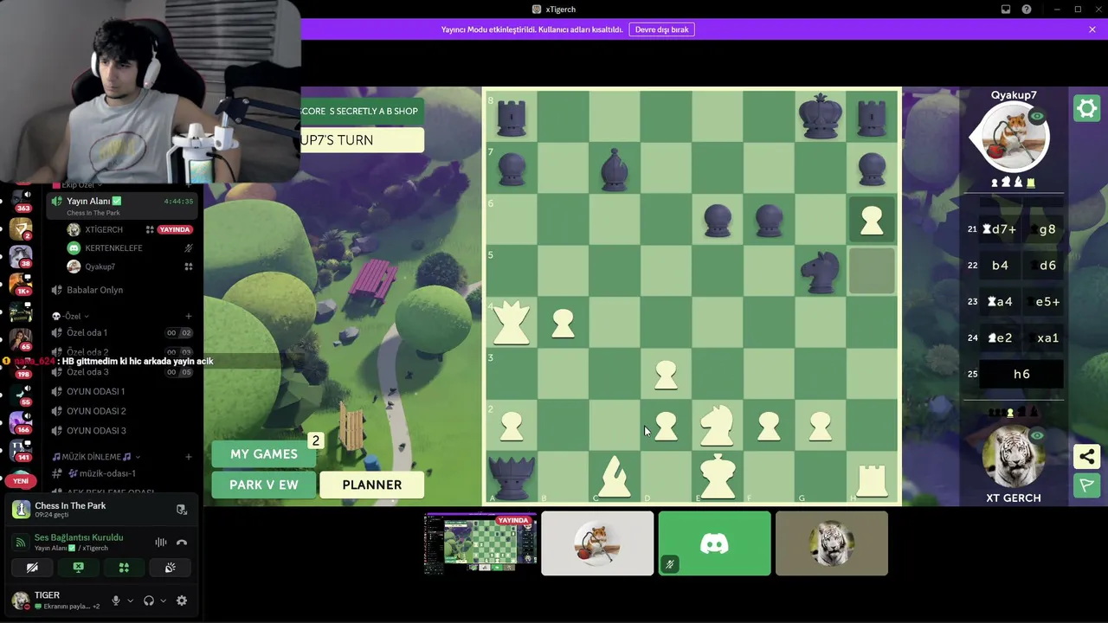Dismiss the purple streamer mode banner

pos(1092,29)
